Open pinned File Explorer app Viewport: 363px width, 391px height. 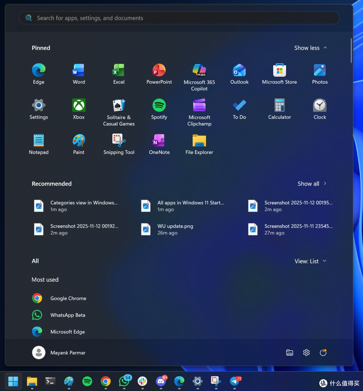coord(199,144)
